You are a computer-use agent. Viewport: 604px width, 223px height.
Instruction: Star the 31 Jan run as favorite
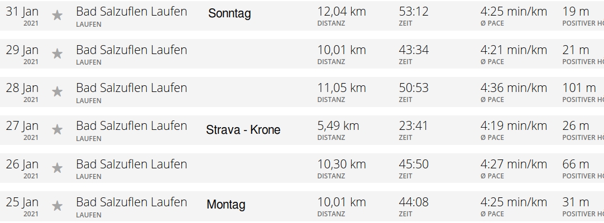57,16
